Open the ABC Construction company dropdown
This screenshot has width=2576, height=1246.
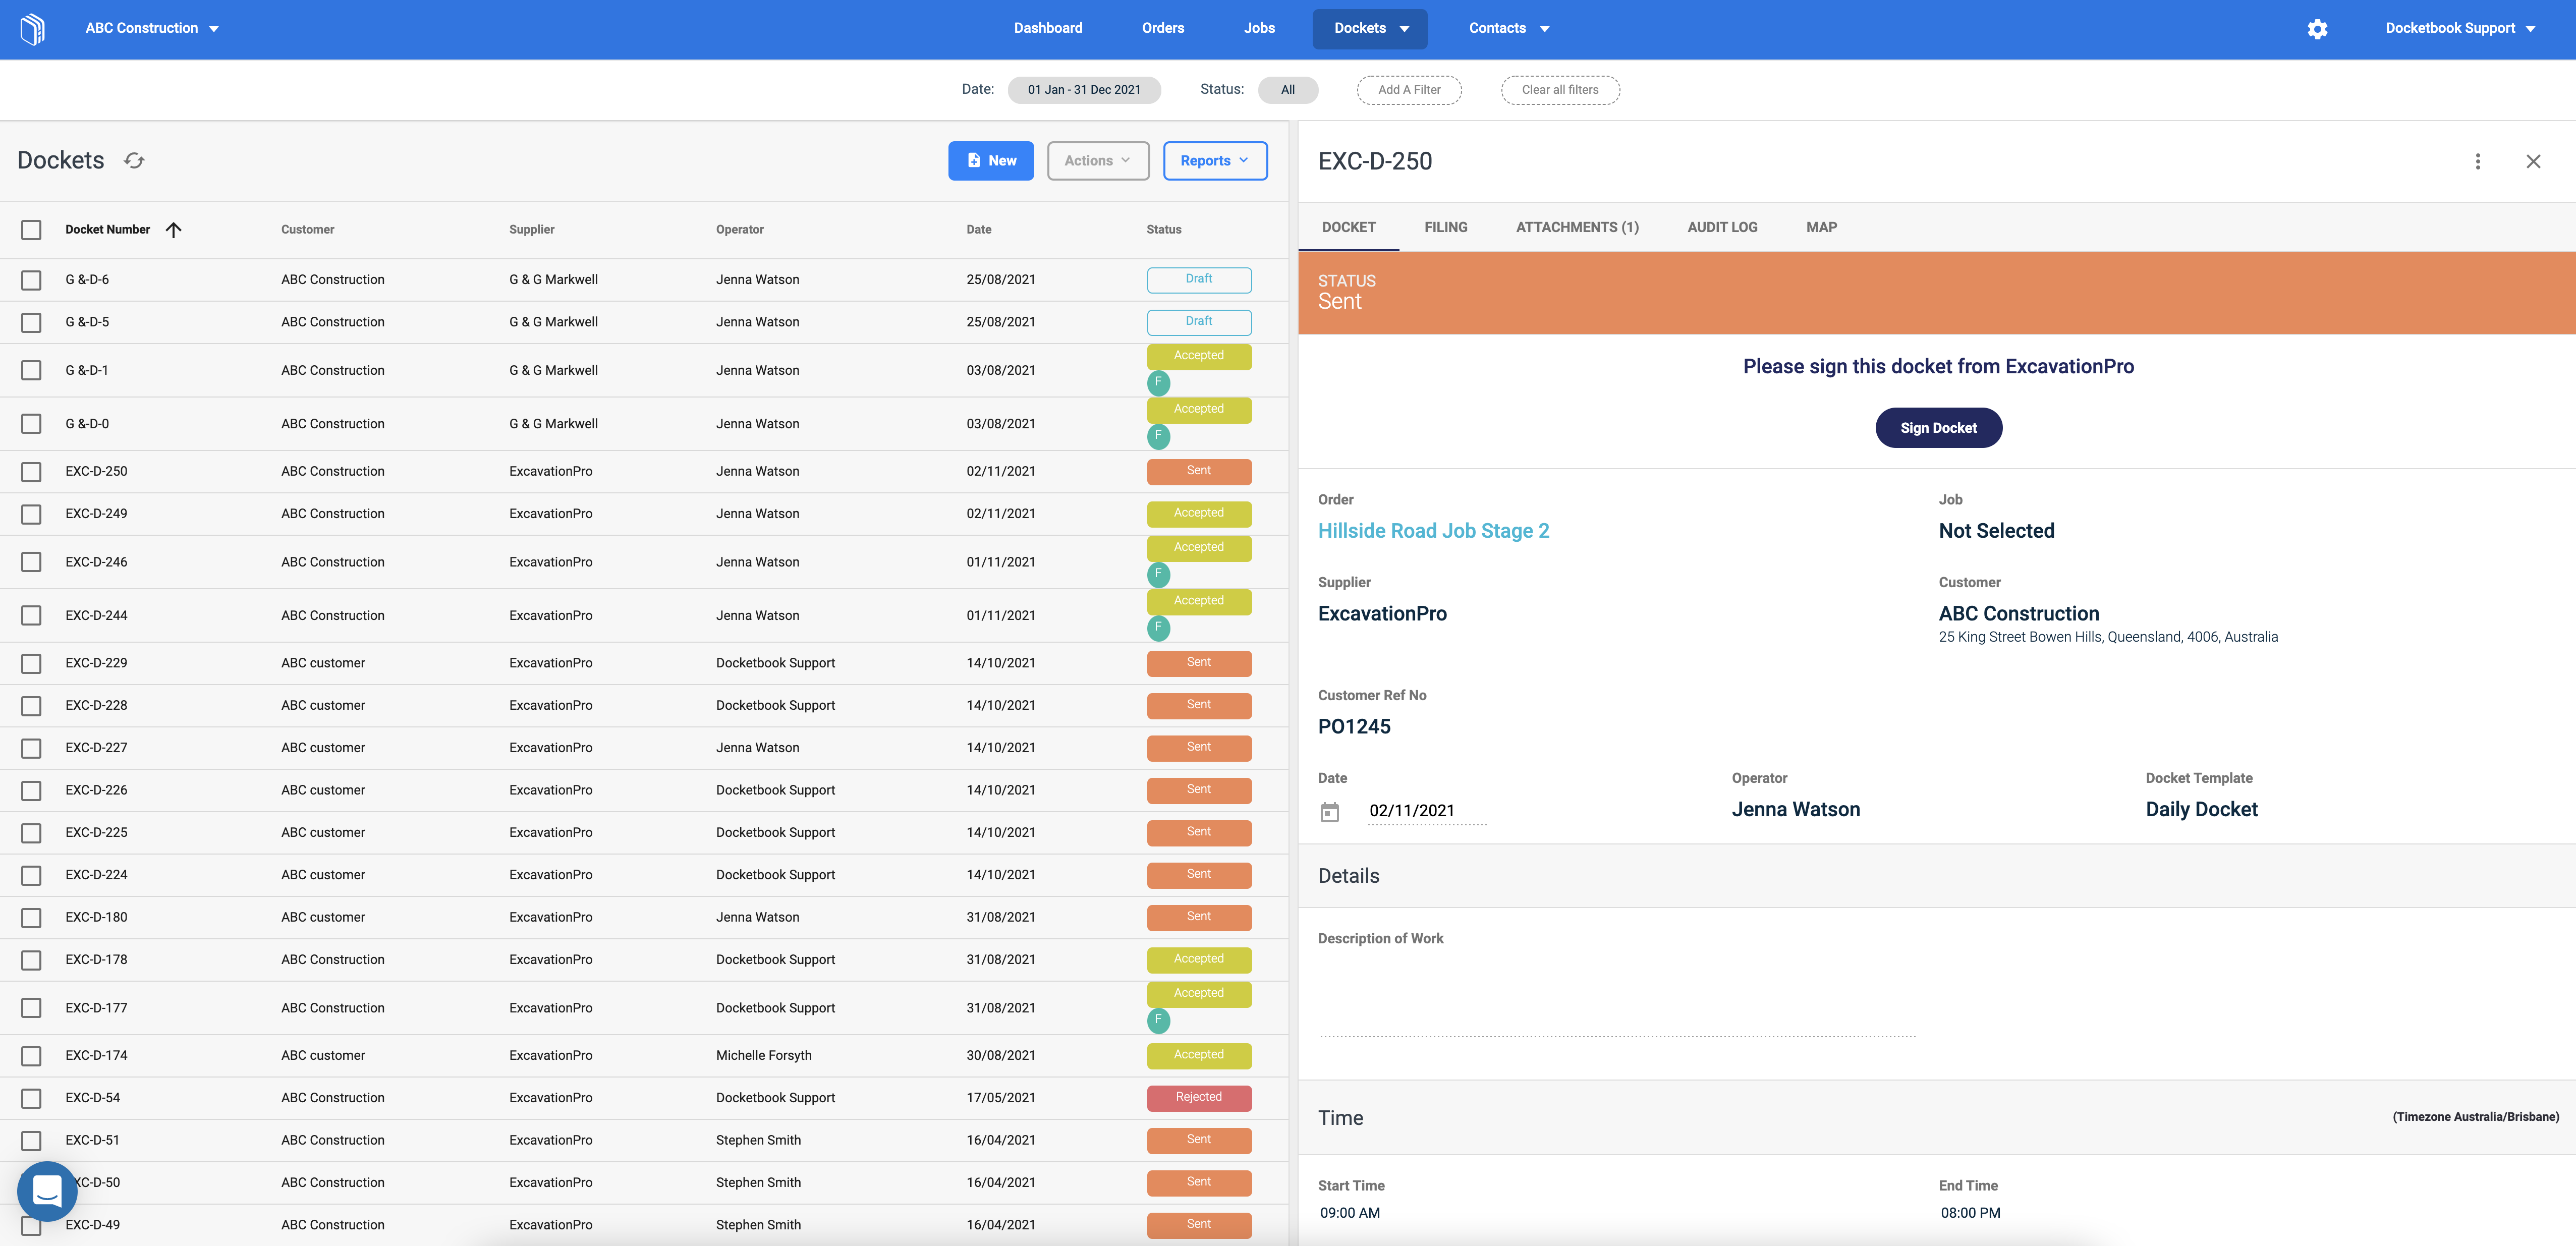pos(152,28)
